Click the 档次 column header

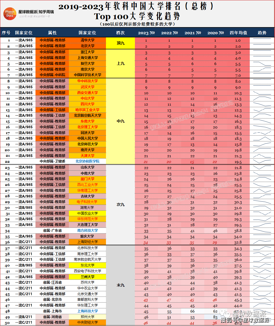pos(120,33)
